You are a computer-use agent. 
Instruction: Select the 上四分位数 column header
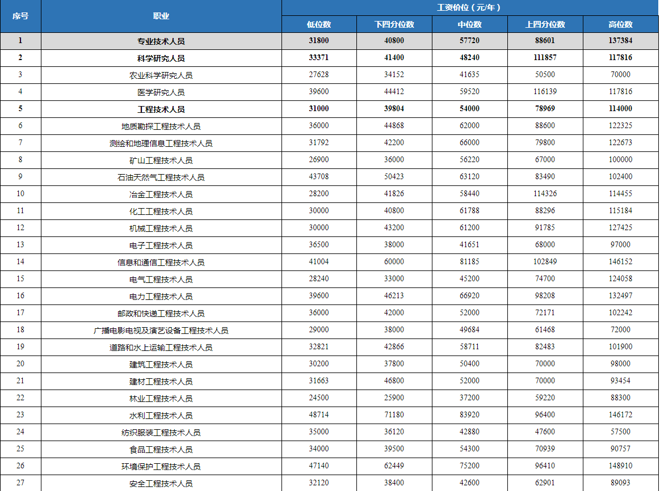[x=545, y=24]
